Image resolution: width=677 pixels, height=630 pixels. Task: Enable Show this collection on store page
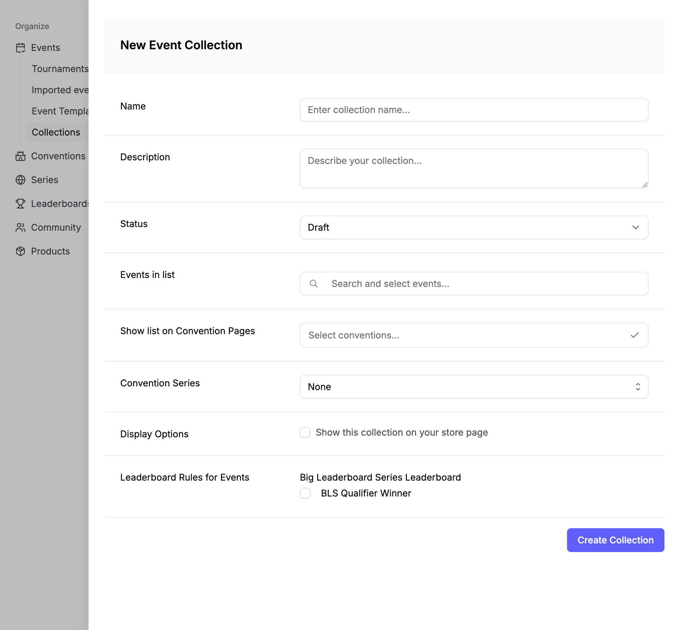pyautogui.click(x=305, y=433)
